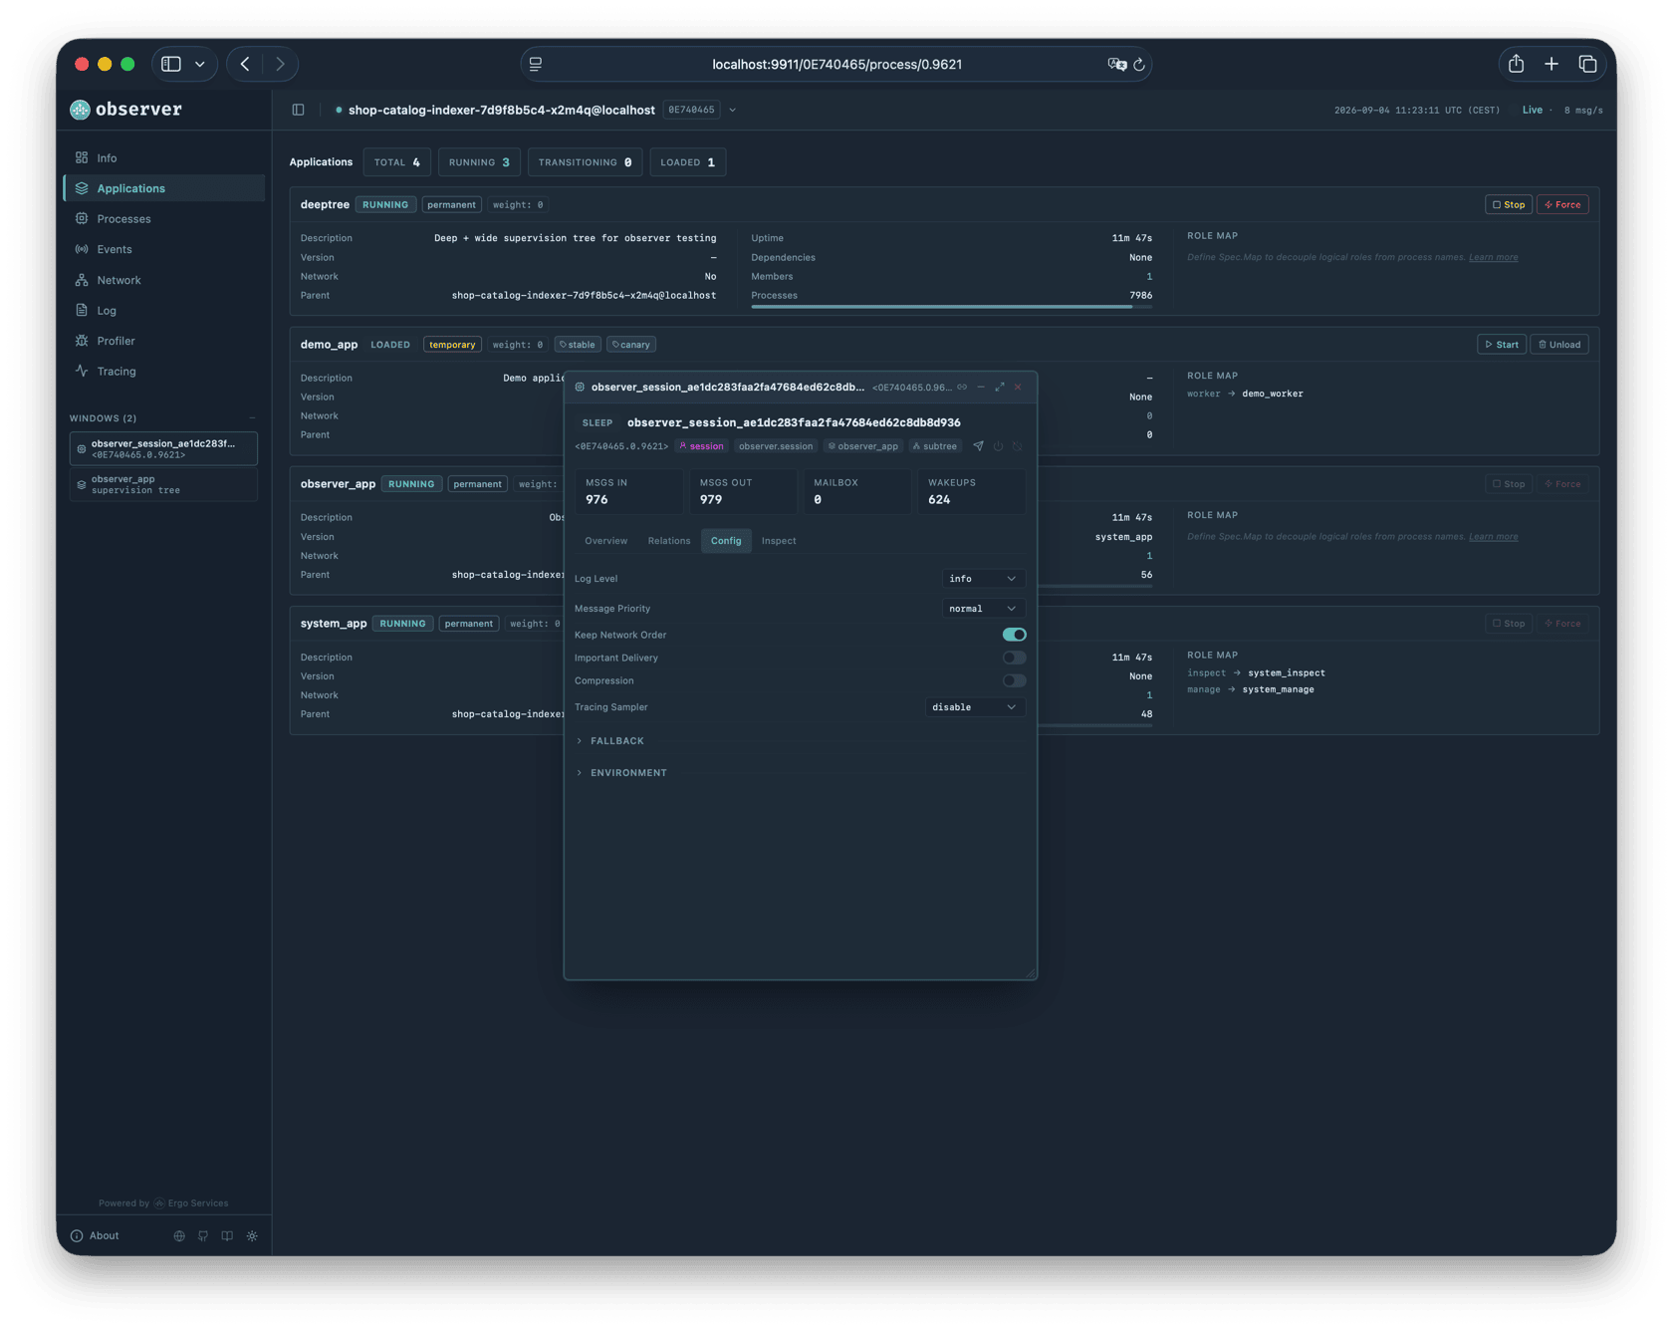
Task: Click the Safari share icon
Action: click(x=1516, y=64)
